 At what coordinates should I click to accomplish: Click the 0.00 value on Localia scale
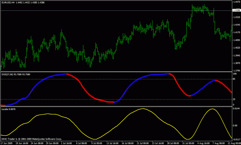click(x=235, y=126)
